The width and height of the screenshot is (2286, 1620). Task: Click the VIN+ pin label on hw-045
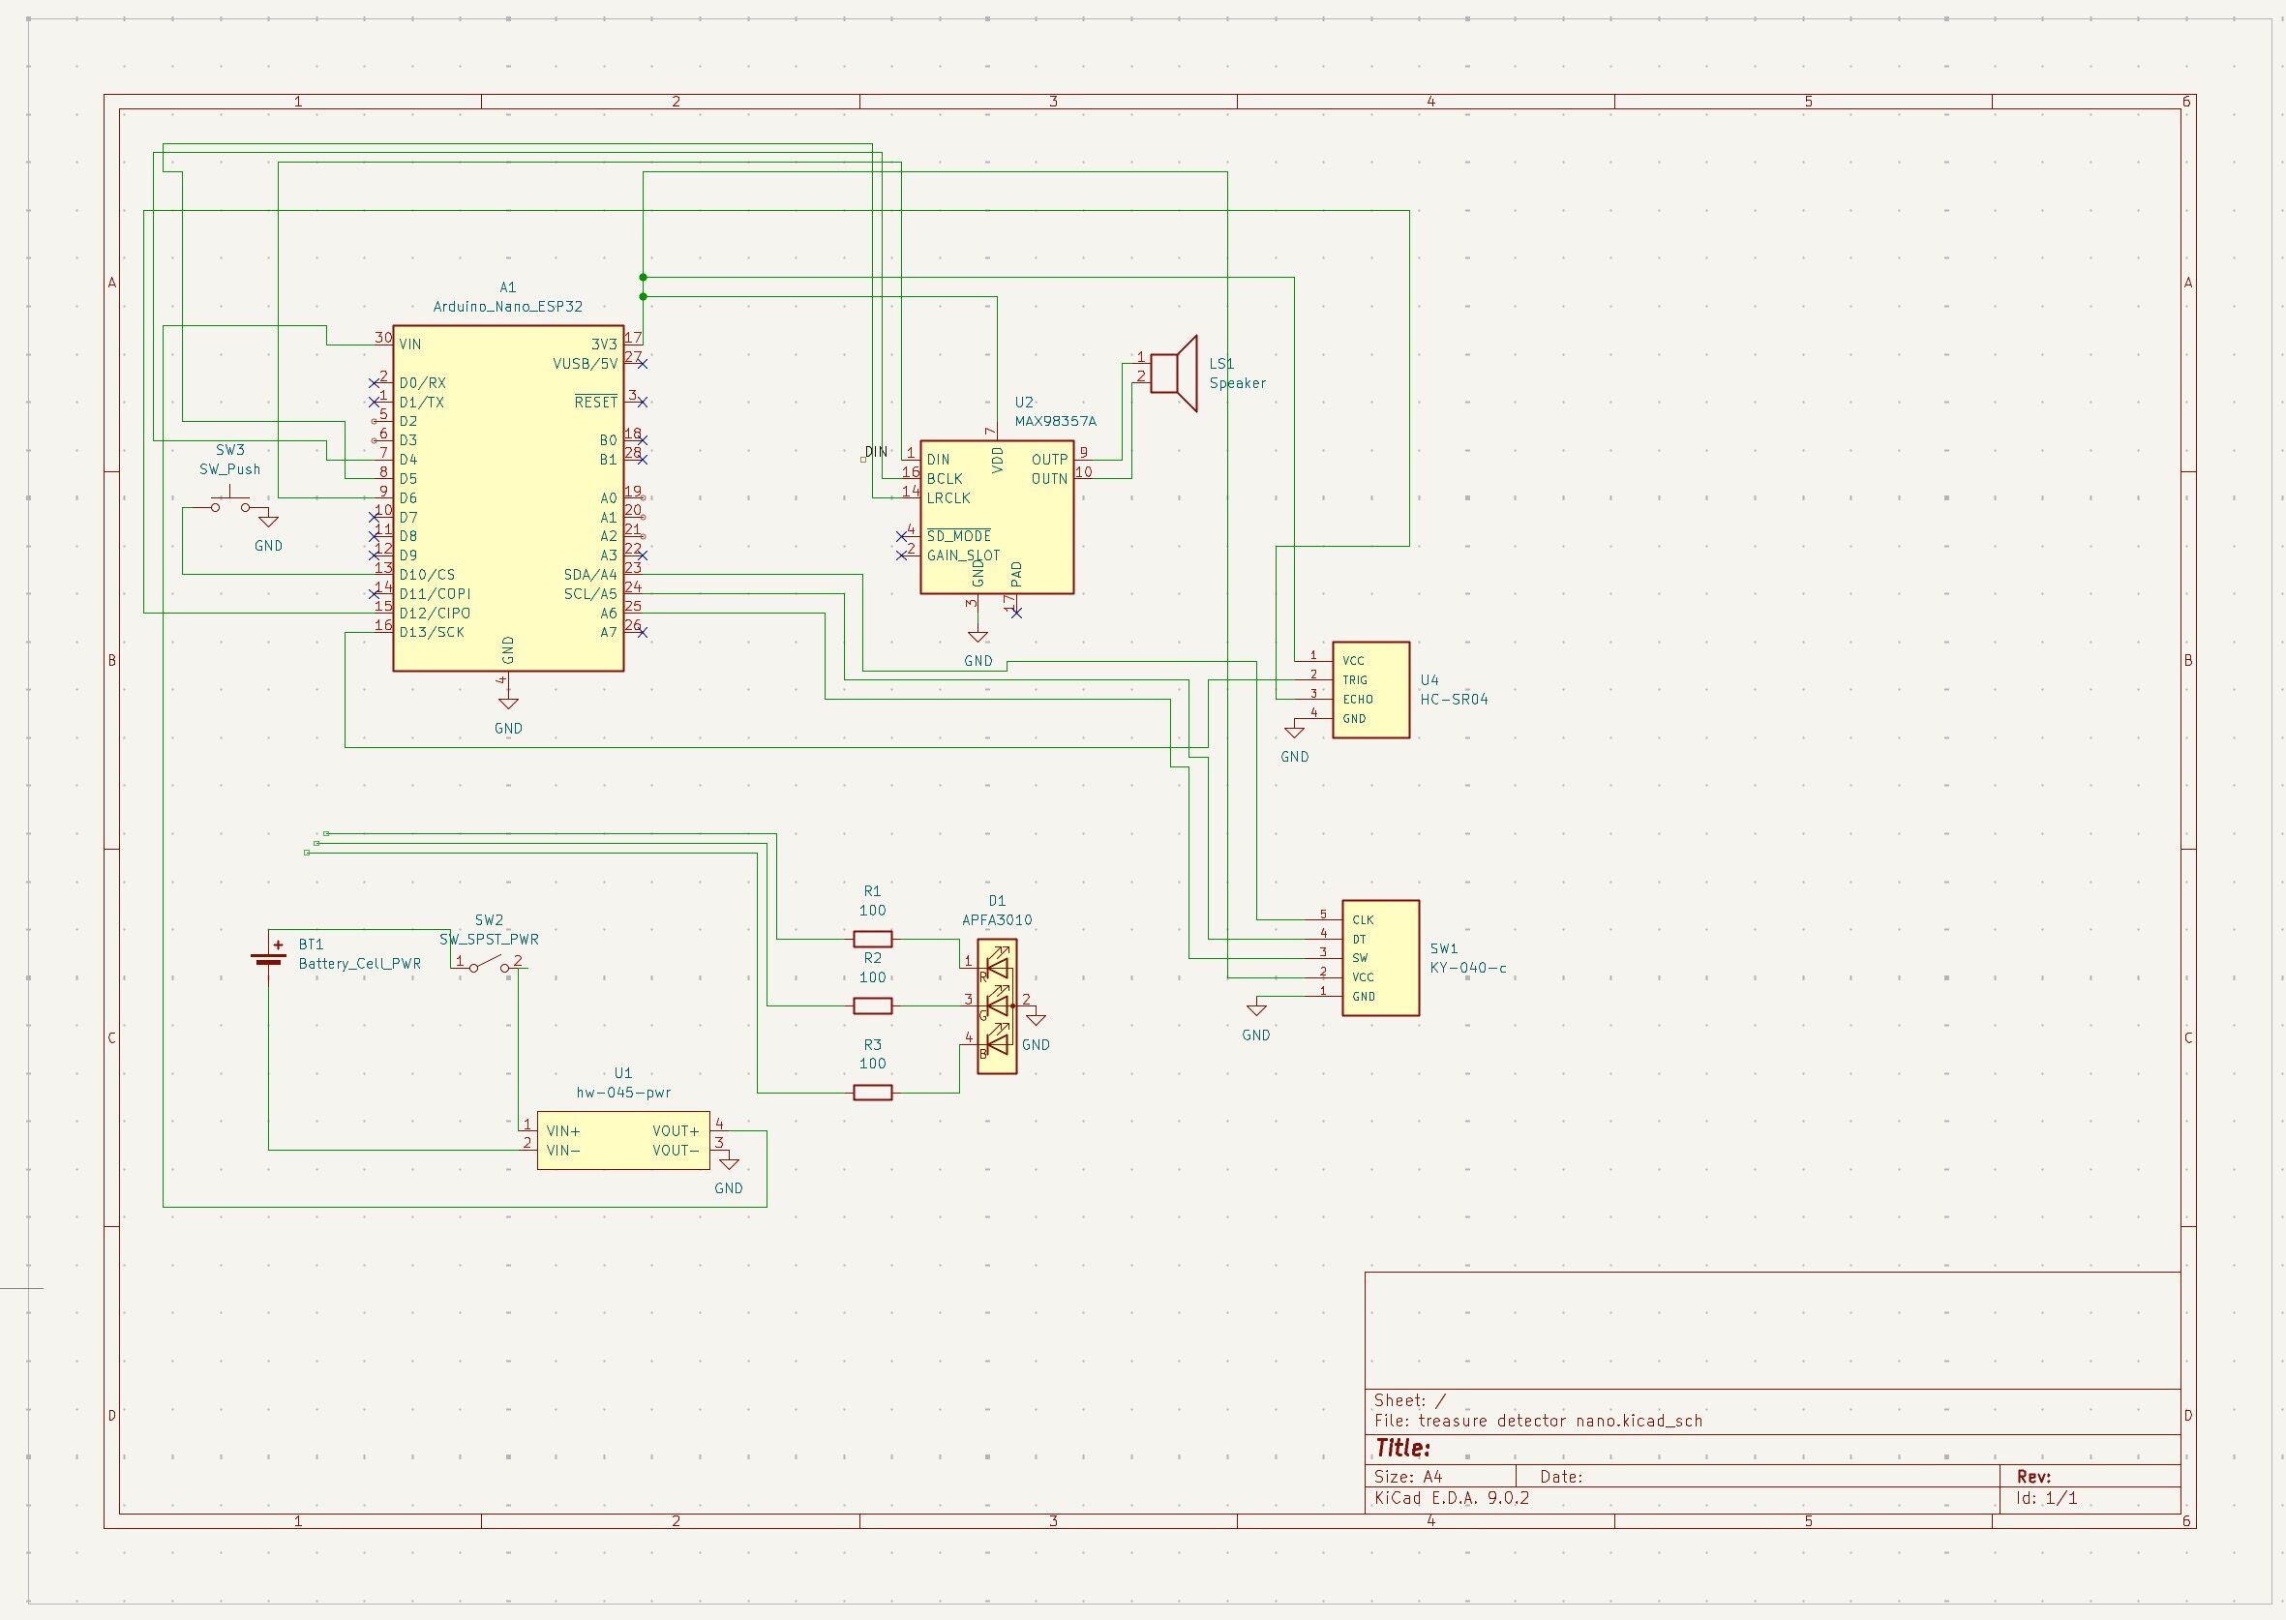click(x=563, y=1131)
